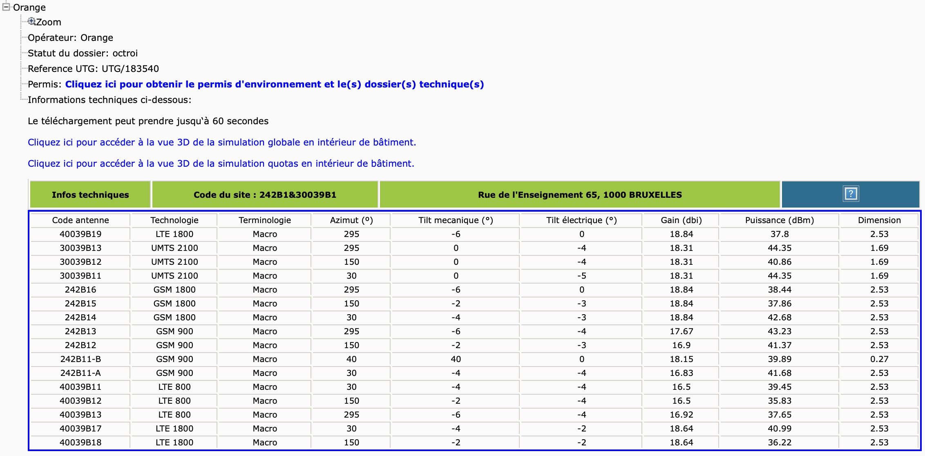
Task: Select the Statut du dossier: octroi row
Action: (x=83, y=53)
